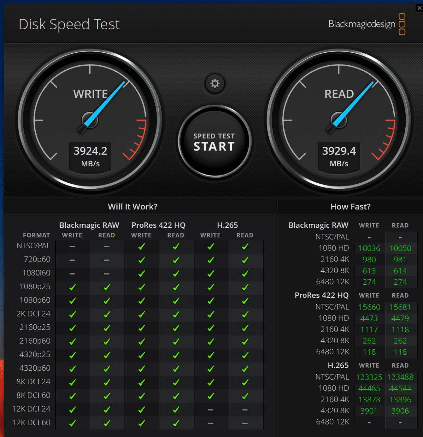The image size is (423, 437).
Task: Click 1080p25 Blackmagic RAW write checkmark
Action: [x=72, y=287]
